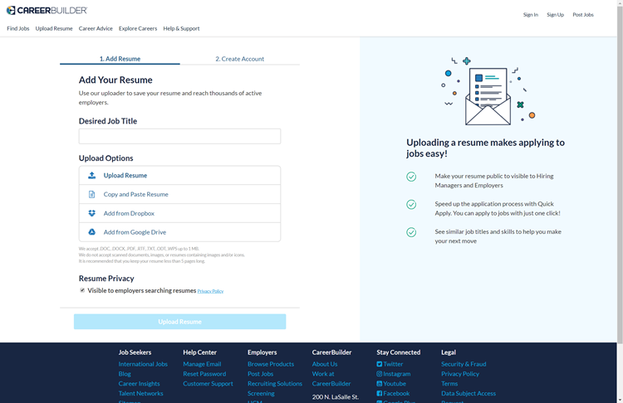Open the Youtube icon in footer
This screenshot has width=623, height=403.
[x=379, y=384]
